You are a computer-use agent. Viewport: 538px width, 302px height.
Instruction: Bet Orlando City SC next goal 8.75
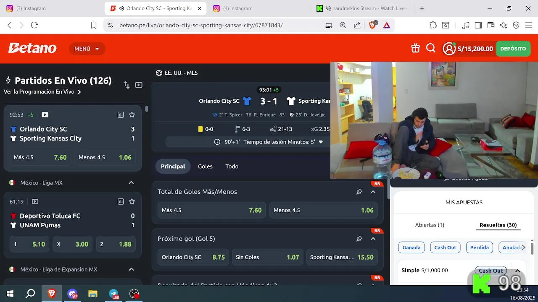[193, 257]
